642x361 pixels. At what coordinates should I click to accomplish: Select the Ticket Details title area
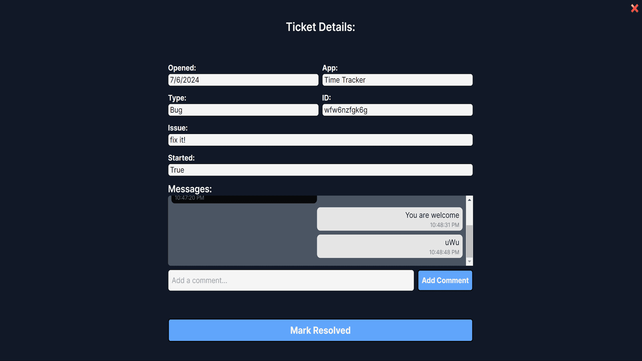pos(321,26)
